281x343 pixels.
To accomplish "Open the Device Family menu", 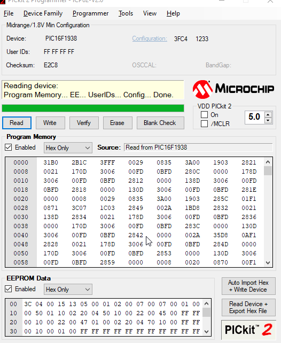I will point(43,13).
